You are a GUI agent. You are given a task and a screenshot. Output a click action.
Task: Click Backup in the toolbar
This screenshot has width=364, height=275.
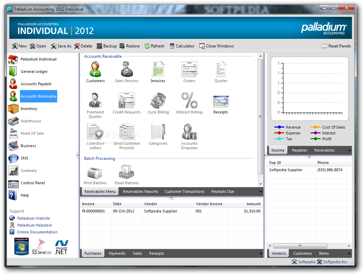(x=107, y=46)
